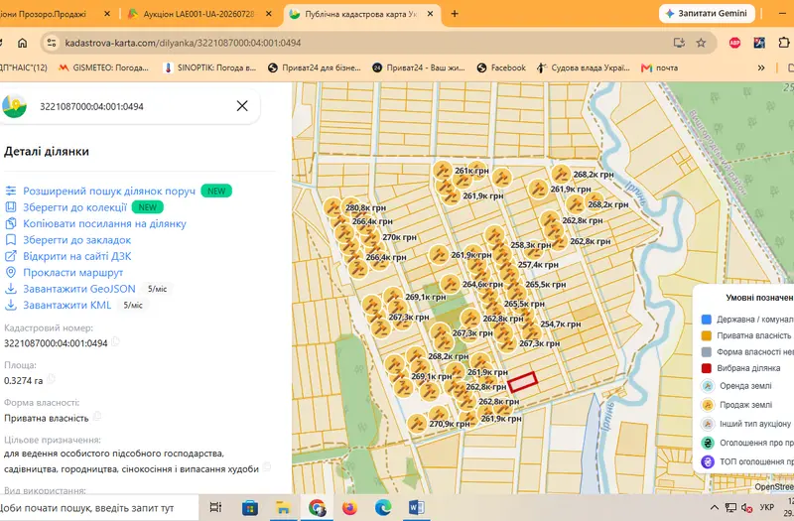Click copy icon beside Копіювати посилання
This screenshot has width=794, height=521.
(11, 223)
